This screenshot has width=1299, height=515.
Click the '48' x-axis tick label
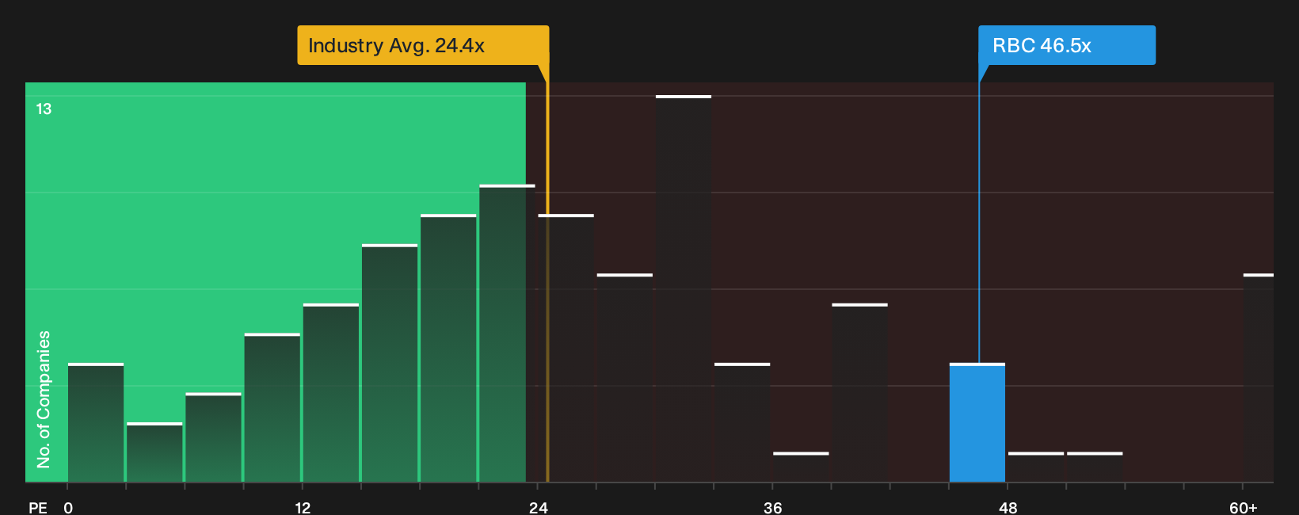coord(1008,508)
